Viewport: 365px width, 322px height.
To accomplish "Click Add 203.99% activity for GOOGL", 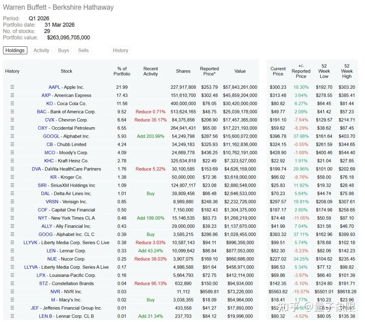I will pos(150,136).
